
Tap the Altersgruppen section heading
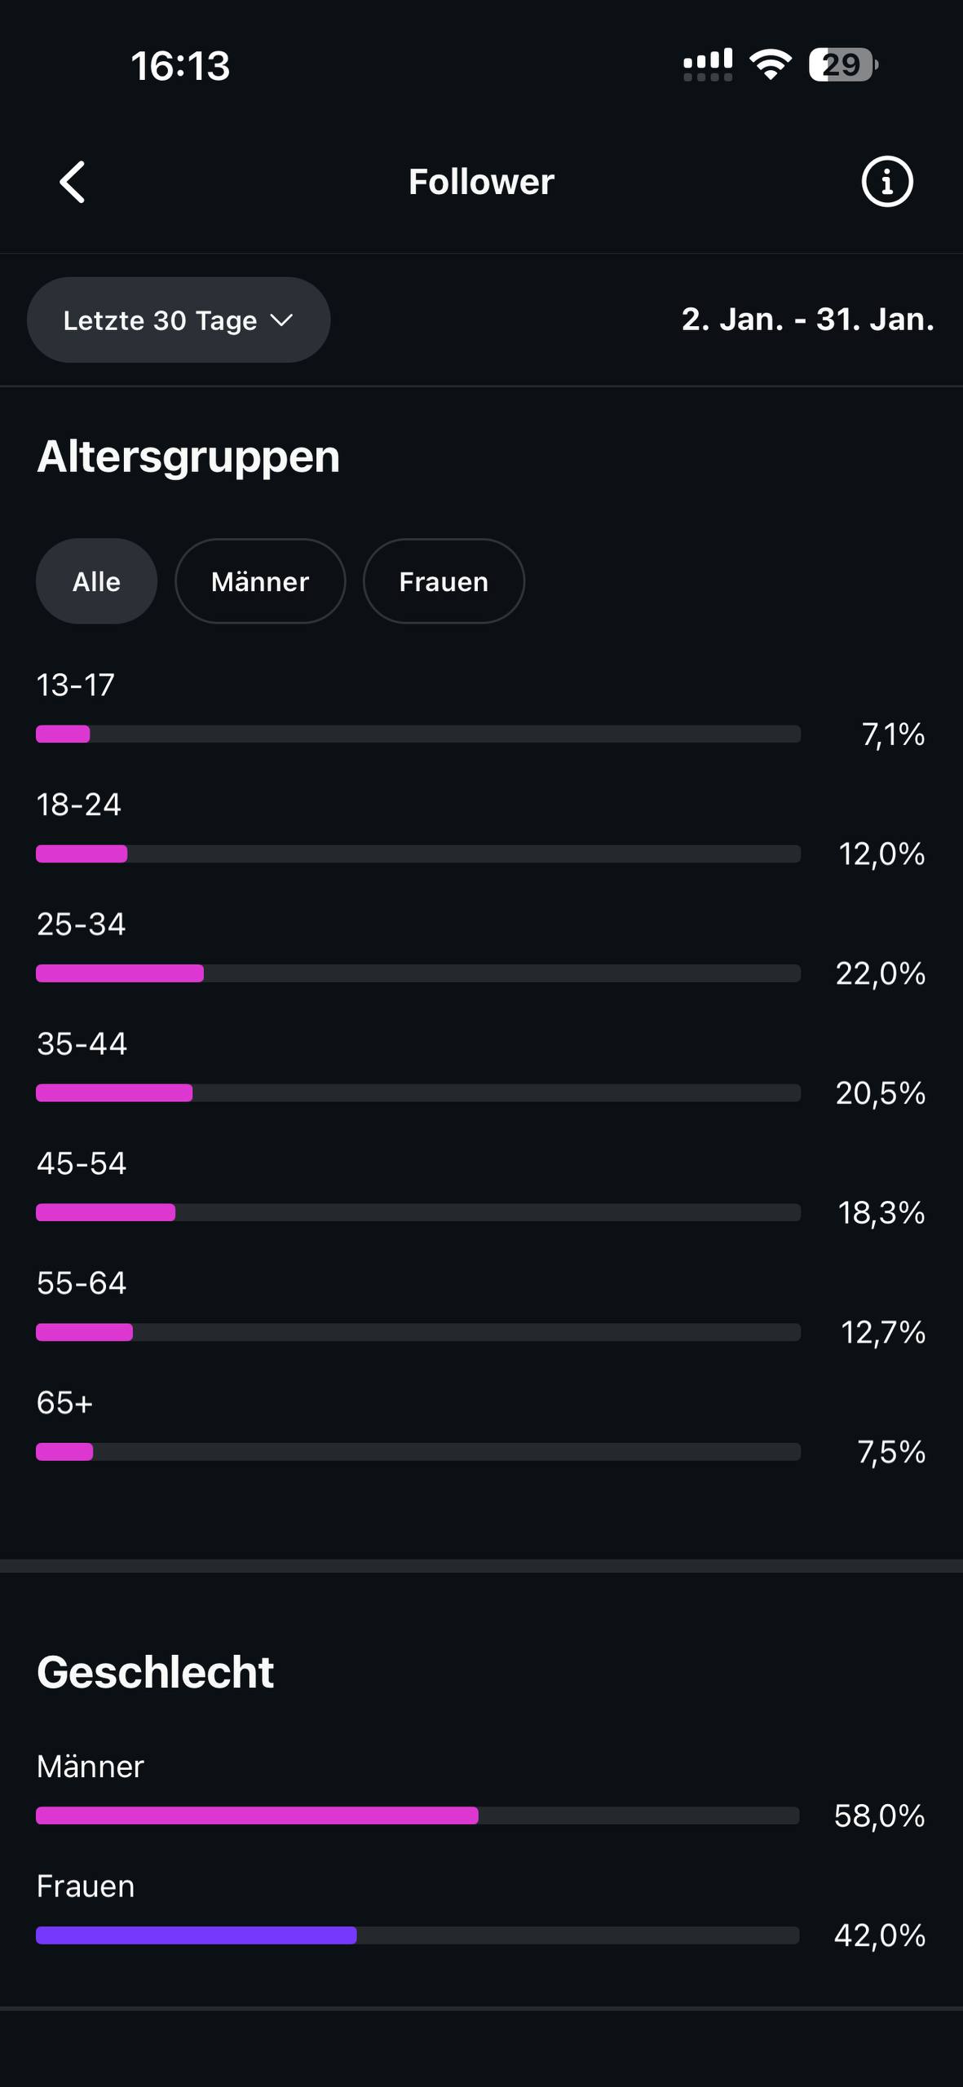tap(188, 457)
